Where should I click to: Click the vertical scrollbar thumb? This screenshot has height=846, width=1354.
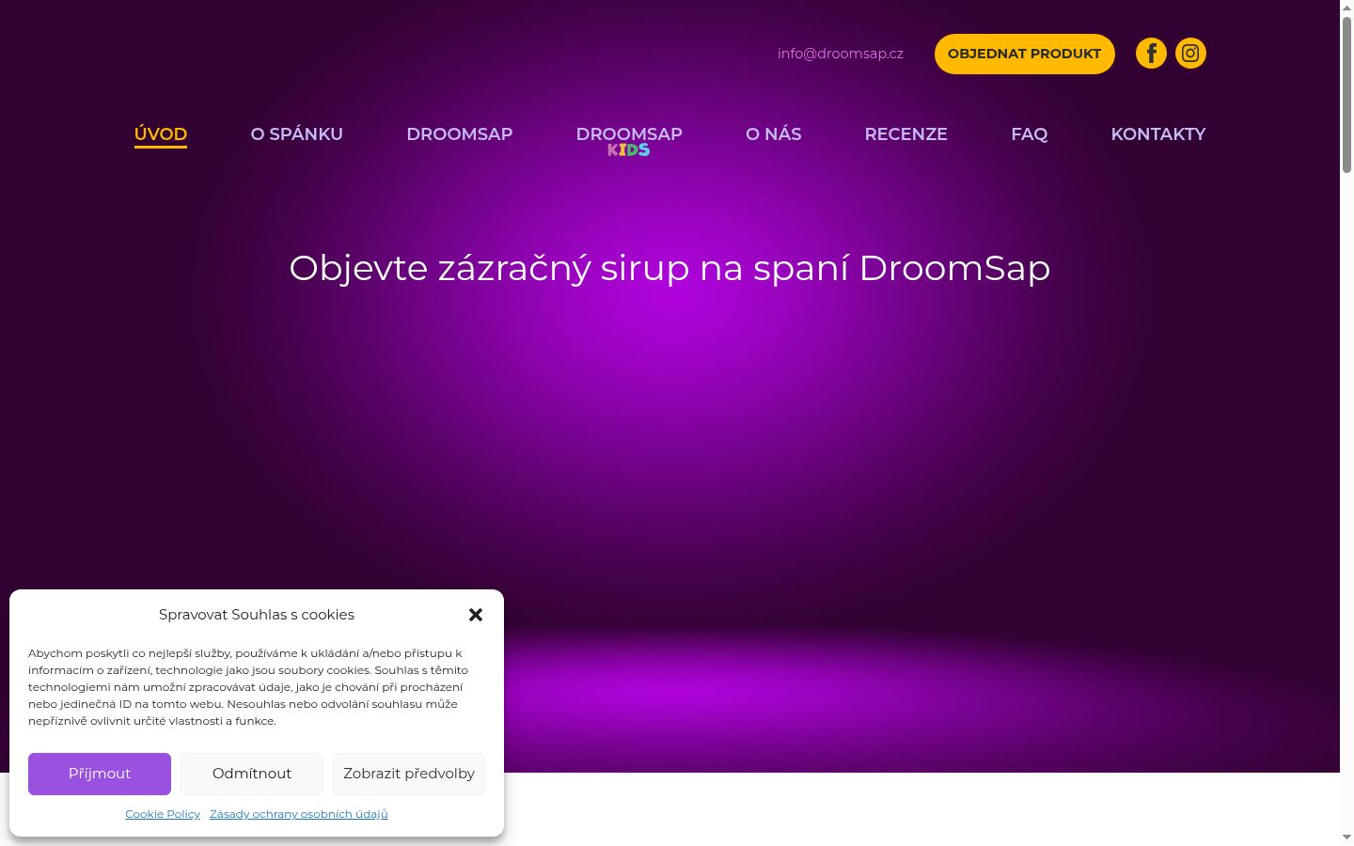pos(1346,94)
